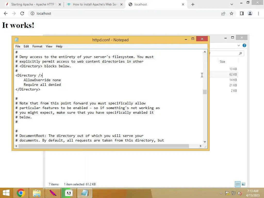
Task: Bookmark this tab with the star icon
Action: click(x=232, y=13)
